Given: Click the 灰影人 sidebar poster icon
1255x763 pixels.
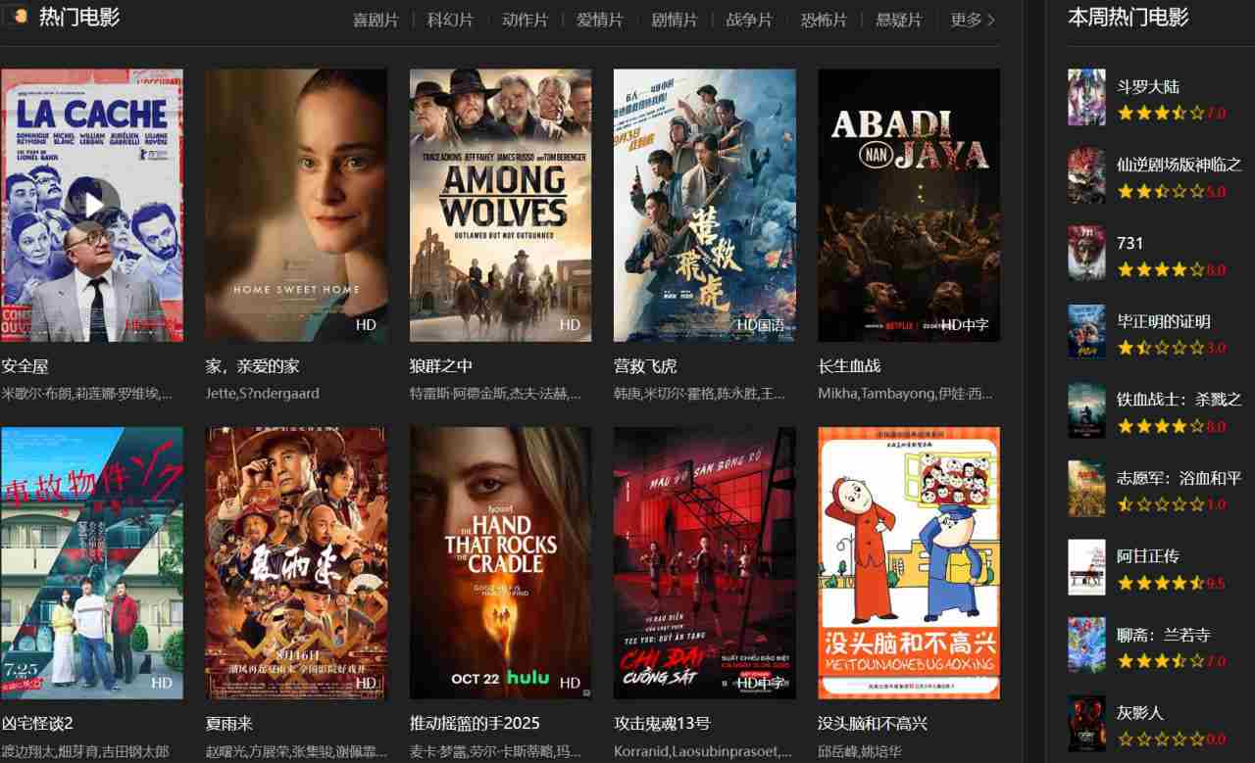Looking at the screenshot, I should [1086, 723].
